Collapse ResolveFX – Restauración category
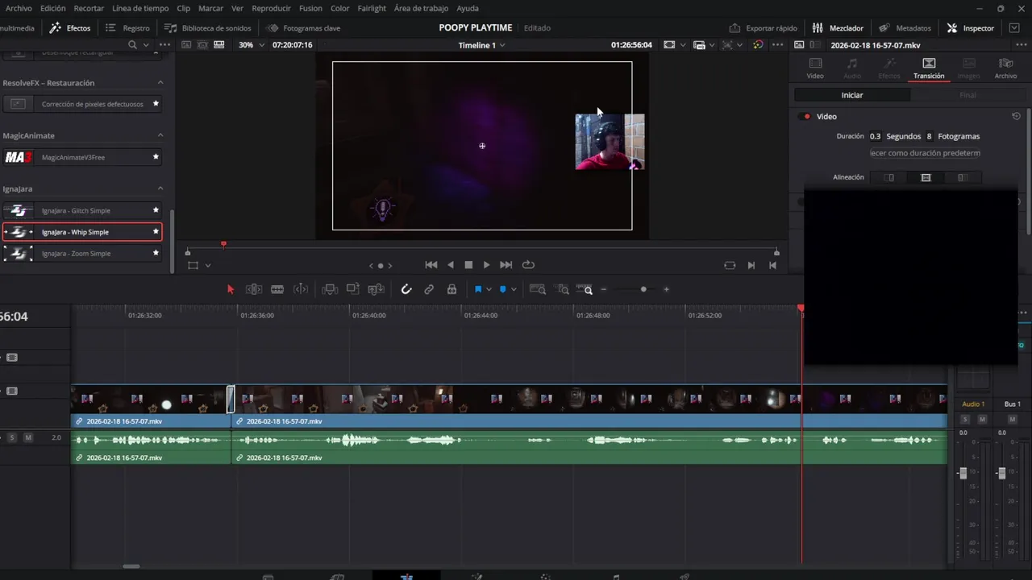Image resolution: width=1032 pixels, height=580 pixels. click(160, 83)
